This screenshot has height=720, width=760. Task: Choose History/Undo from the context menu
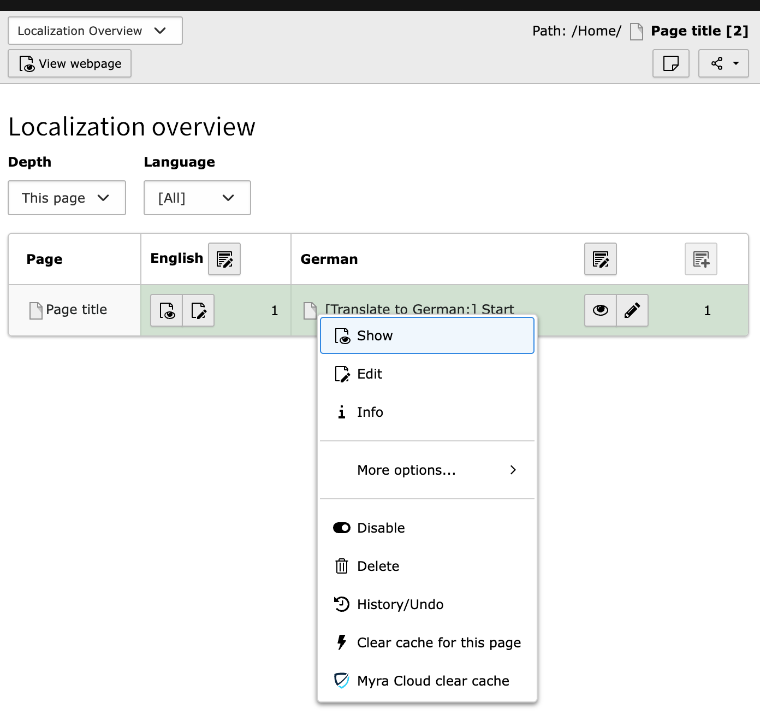click(400, 604)
